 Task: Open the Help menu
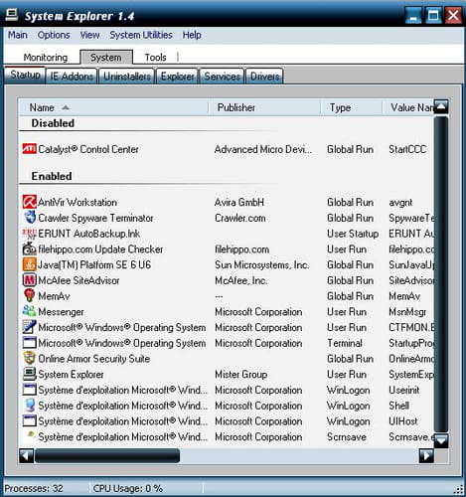click(x=192, y=35)
